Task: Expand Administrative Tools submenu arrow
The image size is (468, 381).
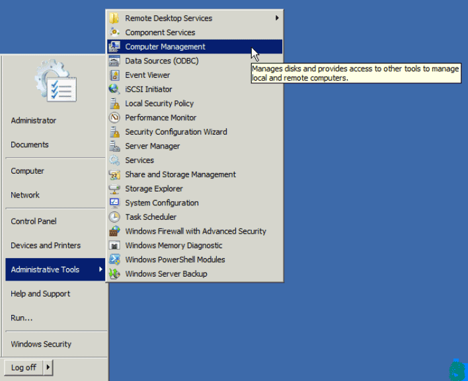Action: 100,269
